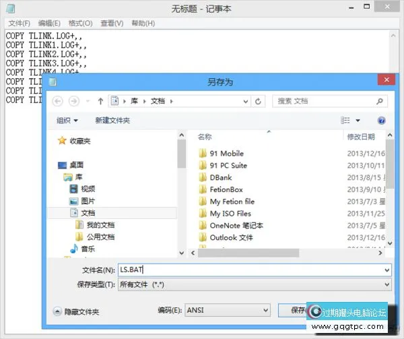
Task: Close the 另存为 dialog
Action: (386, 80)
